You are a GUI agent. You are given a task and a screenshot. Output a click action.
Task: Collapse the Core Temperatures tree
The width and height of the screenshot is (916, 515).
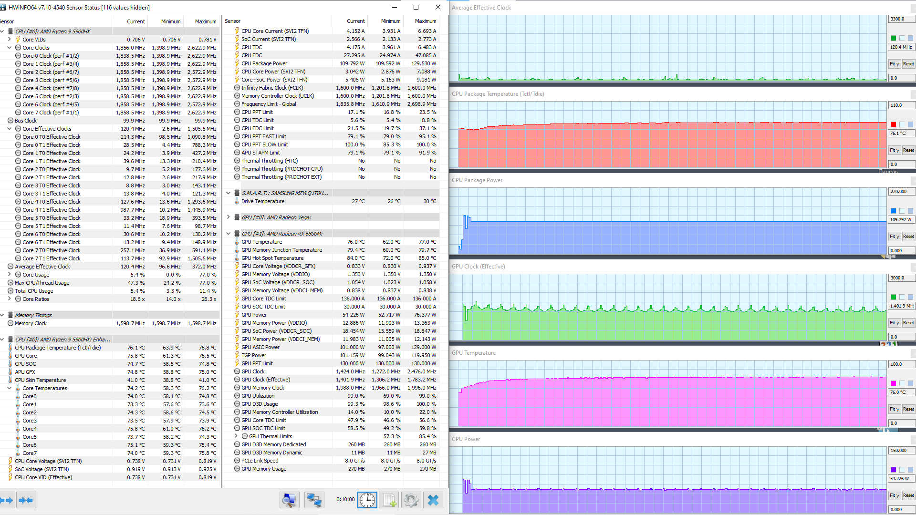(x=9, y=388)
